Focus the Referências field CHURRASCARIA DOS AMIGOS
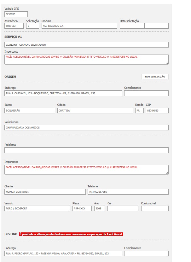The image size is (191, 262). pos(86,128)
